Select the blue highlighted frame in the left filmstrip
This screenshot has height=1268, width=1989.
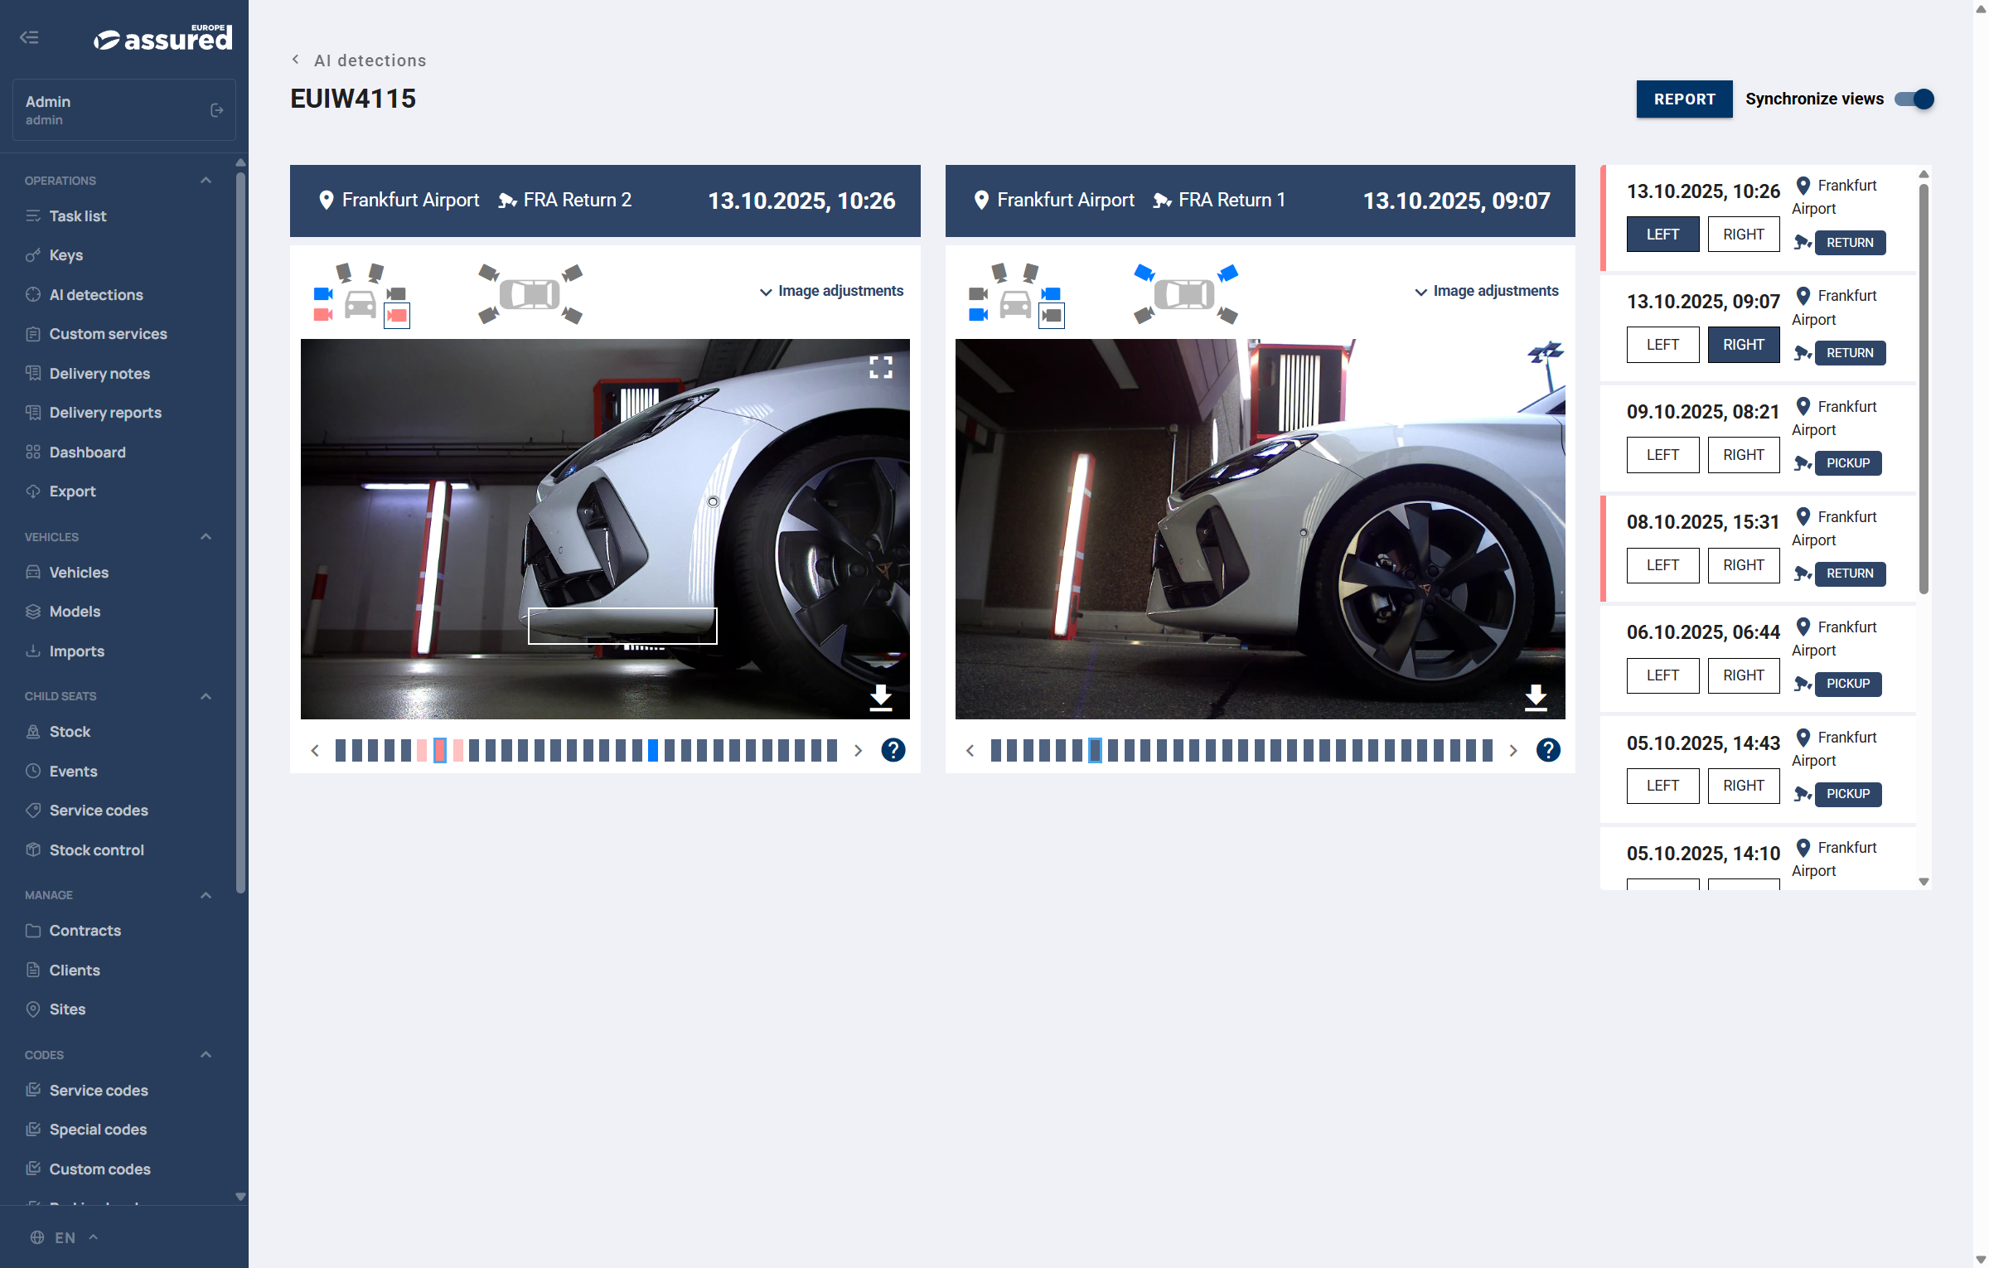(651, 750)
